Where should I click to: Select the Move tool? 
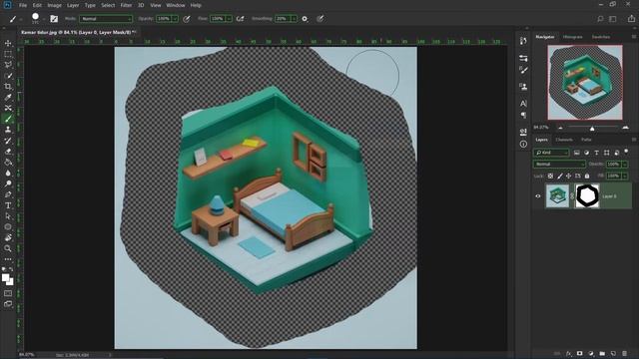point(8,43)
